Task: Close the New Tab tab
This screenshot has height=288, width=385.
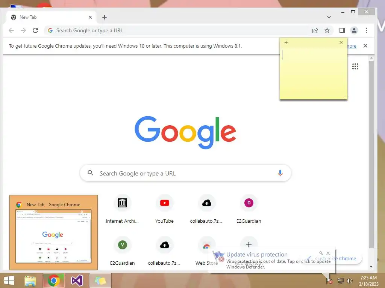Action: (90, 17)
